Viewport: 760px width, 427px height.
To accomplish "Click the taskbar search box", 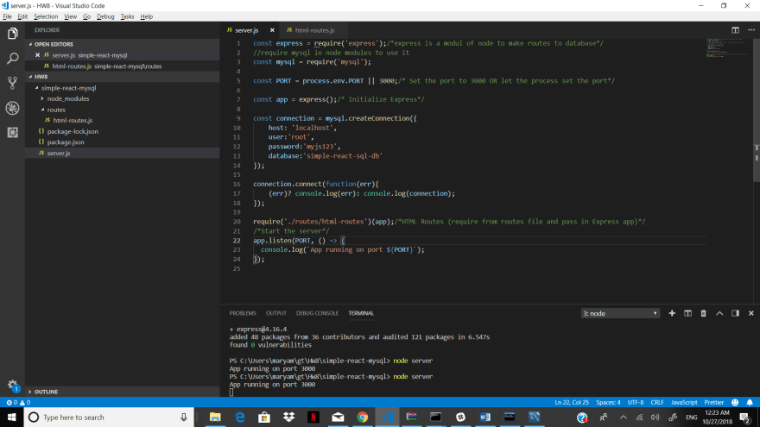I will [109, 417].
